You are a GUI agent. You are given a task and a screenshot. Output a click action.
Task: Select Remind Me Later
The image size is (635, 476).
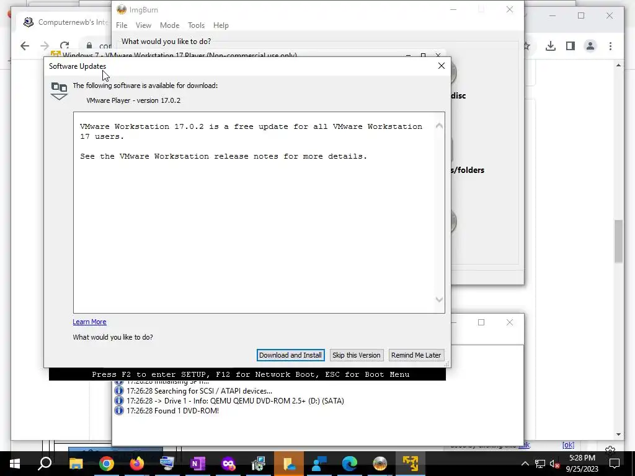pyautogui.click(x=416, y=355)
